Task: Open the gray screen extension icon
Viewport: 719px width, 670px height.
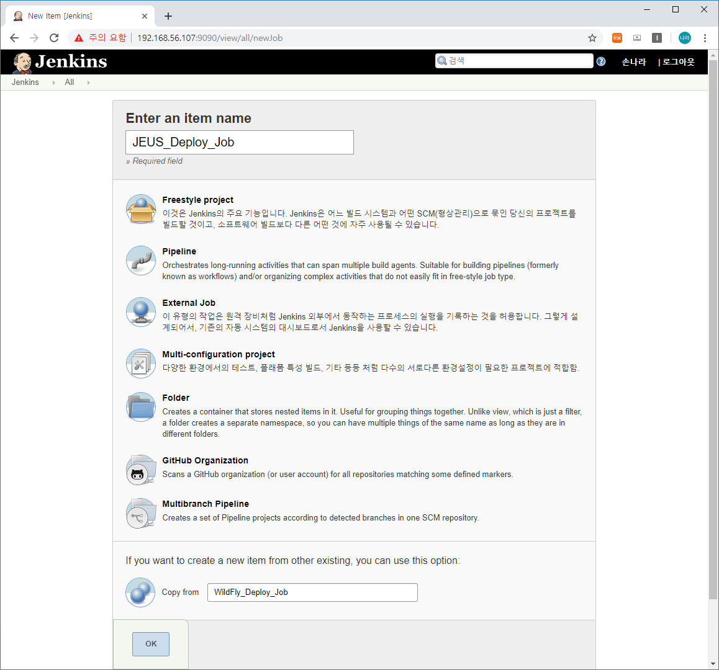Action: tap(637, 38)
